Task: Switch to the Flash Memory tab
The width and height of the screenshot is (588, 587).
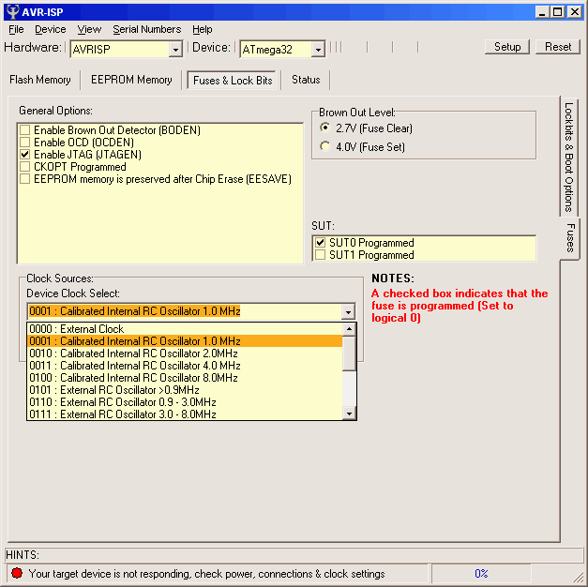Action: click(x=40, y=80)
